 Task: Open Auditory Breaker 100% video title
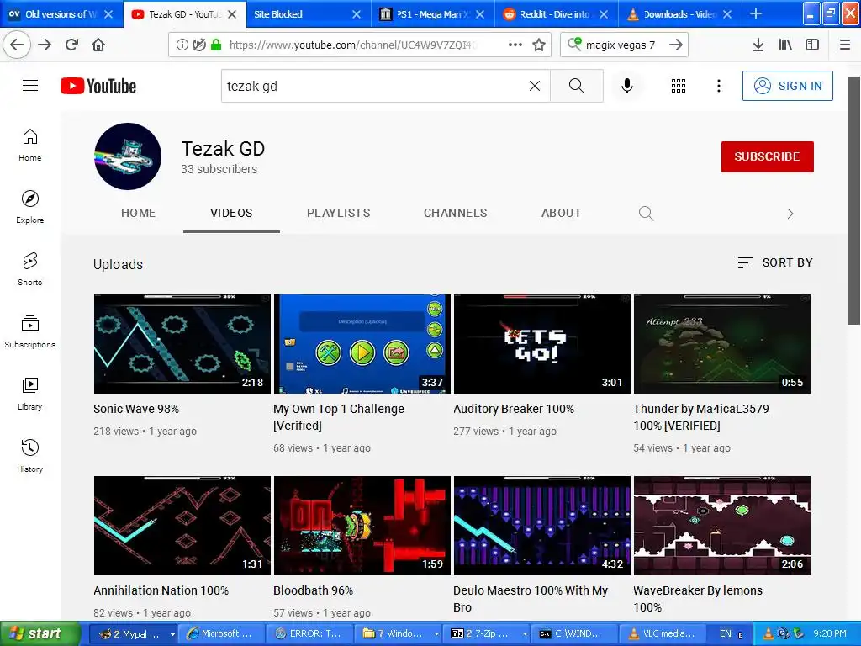[514, 409]
